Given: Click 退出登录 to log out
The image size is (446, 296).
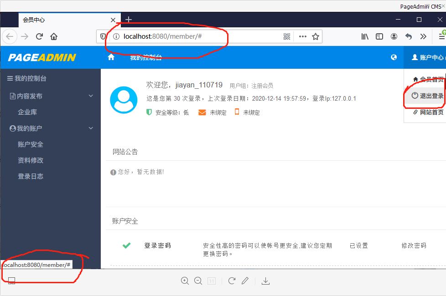Looking at the screenshot, I should click(427, 96).
